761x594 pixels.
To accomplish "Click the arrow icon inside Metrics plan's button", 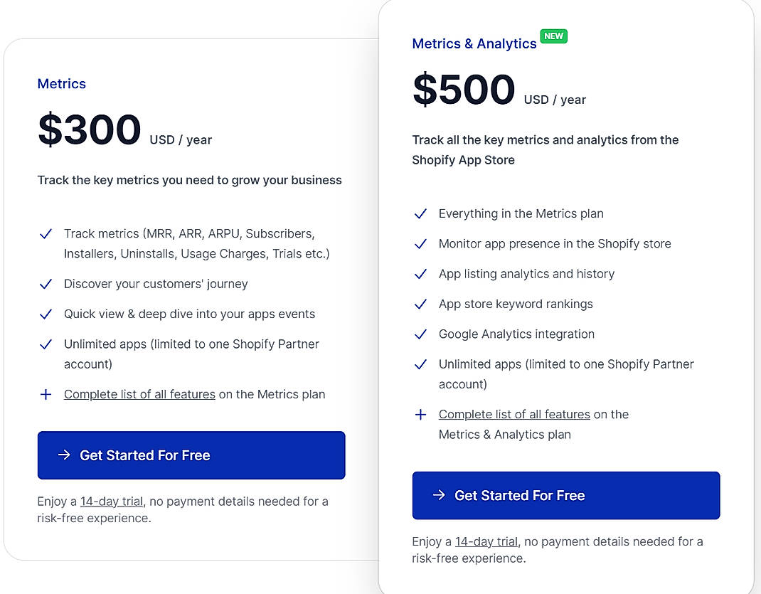I will 67,455.
